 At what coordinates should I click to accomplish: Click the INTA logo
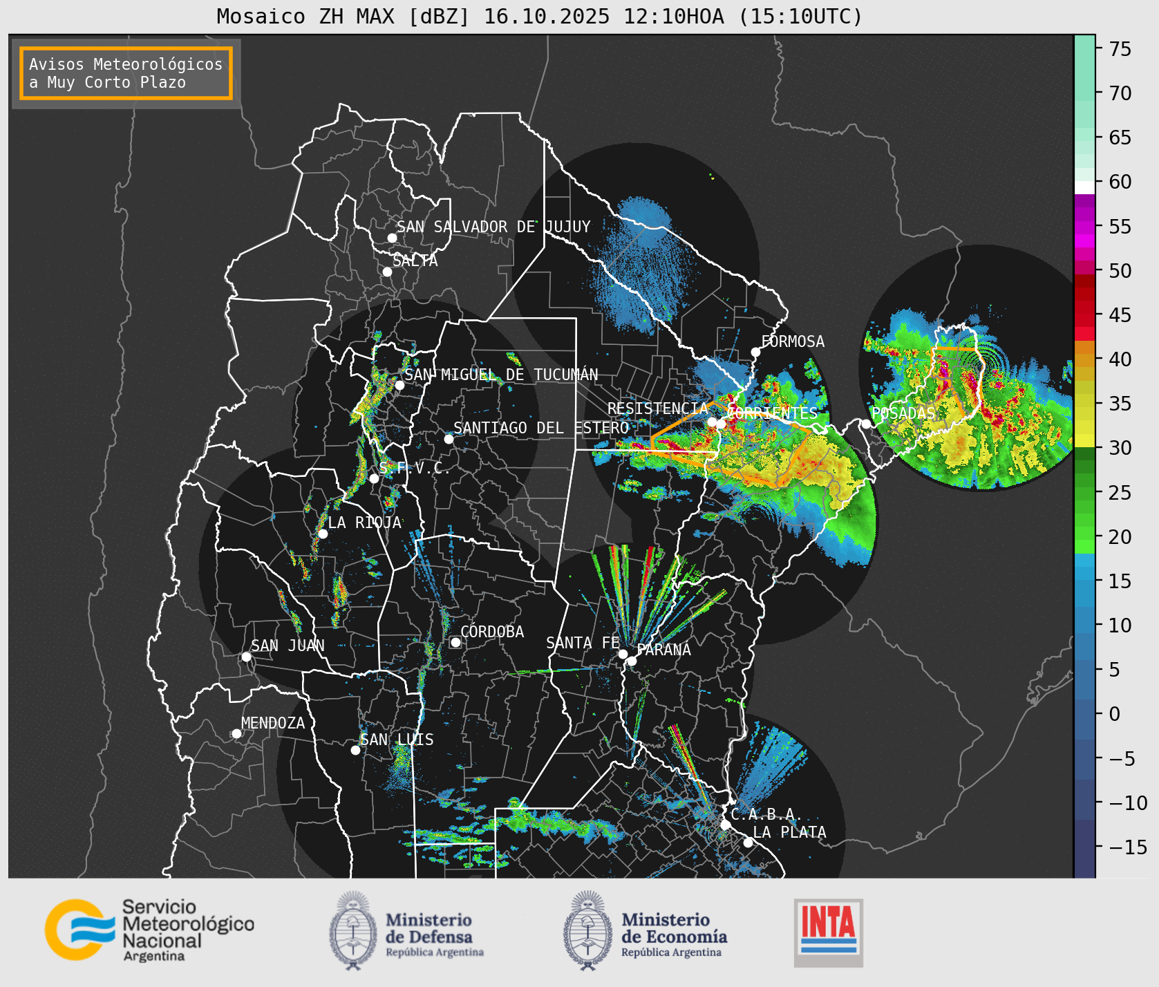829,932
